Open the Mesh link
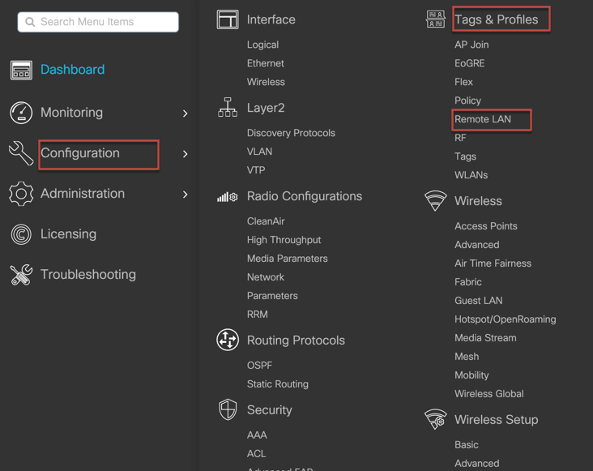This screenshot has width=593, height=471. tap(467, 356)
